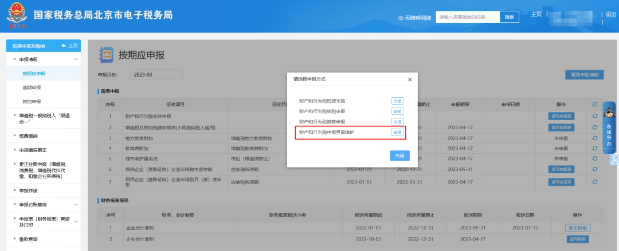619x251 pixels.
Task: Refresh row 1 财产和行为税合并申报
Action: click(595, 116)
